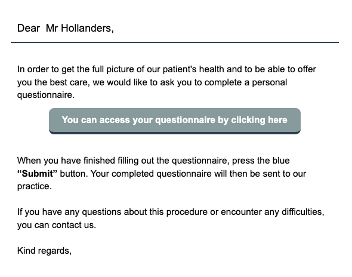The height and width of the screenshot is (277, 352).
Task: Click the bold "Submit" word
Action: point(37,174)
